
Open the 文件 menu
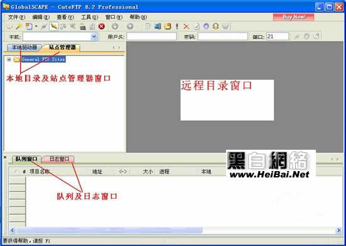coord(16,17)
